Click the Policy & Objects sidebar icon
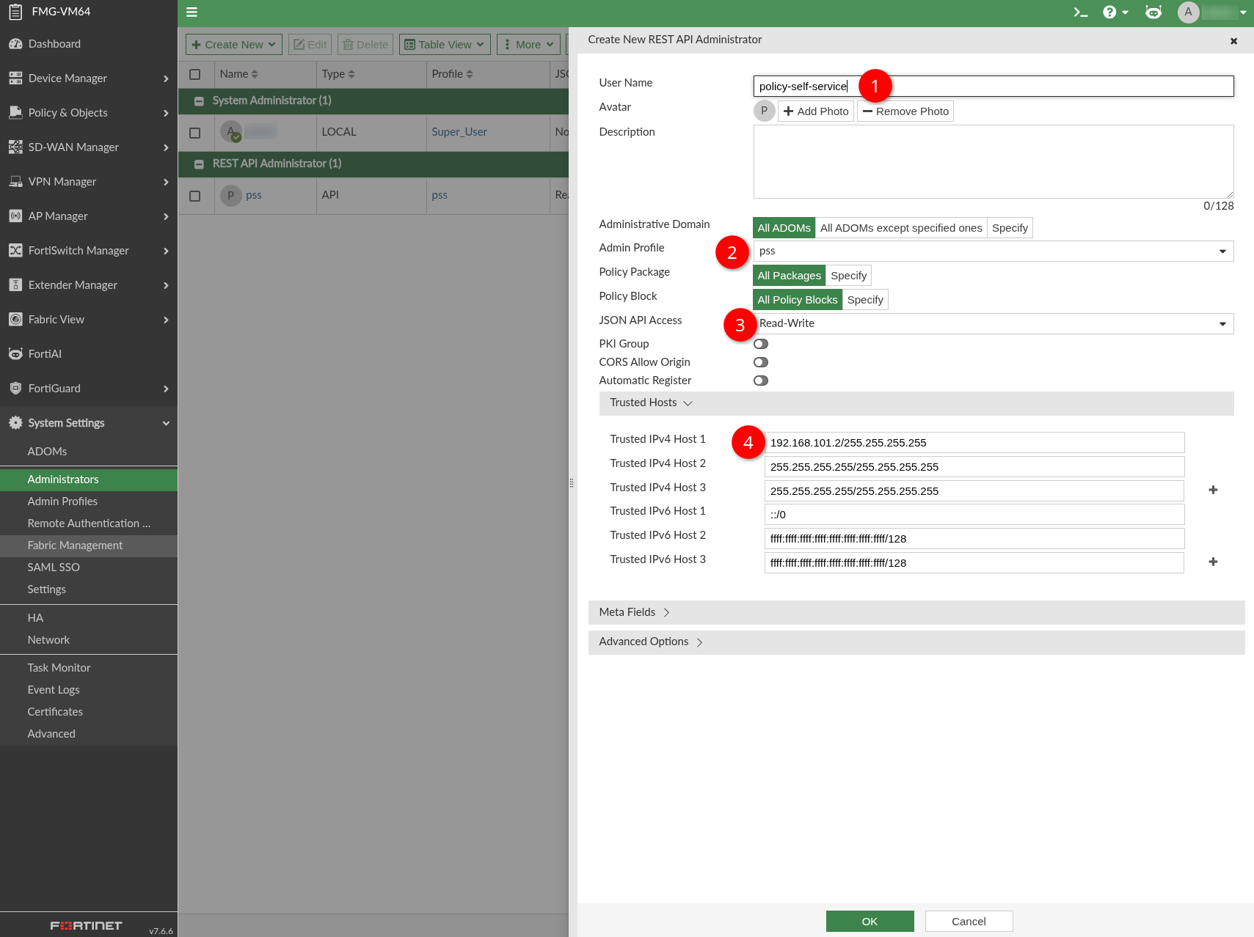 15,113
